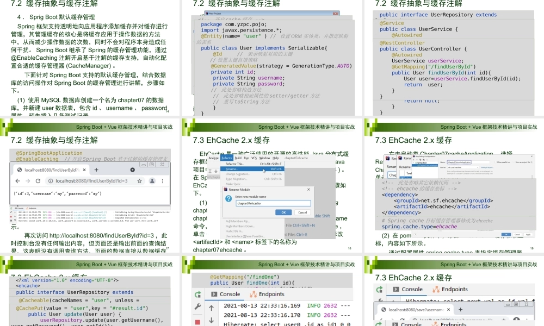Open the VCS menu in the IntelliJ menu bar

253,159
